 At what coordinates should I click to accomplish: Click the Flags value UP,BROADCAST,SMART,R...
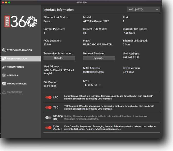pos(98,45)
